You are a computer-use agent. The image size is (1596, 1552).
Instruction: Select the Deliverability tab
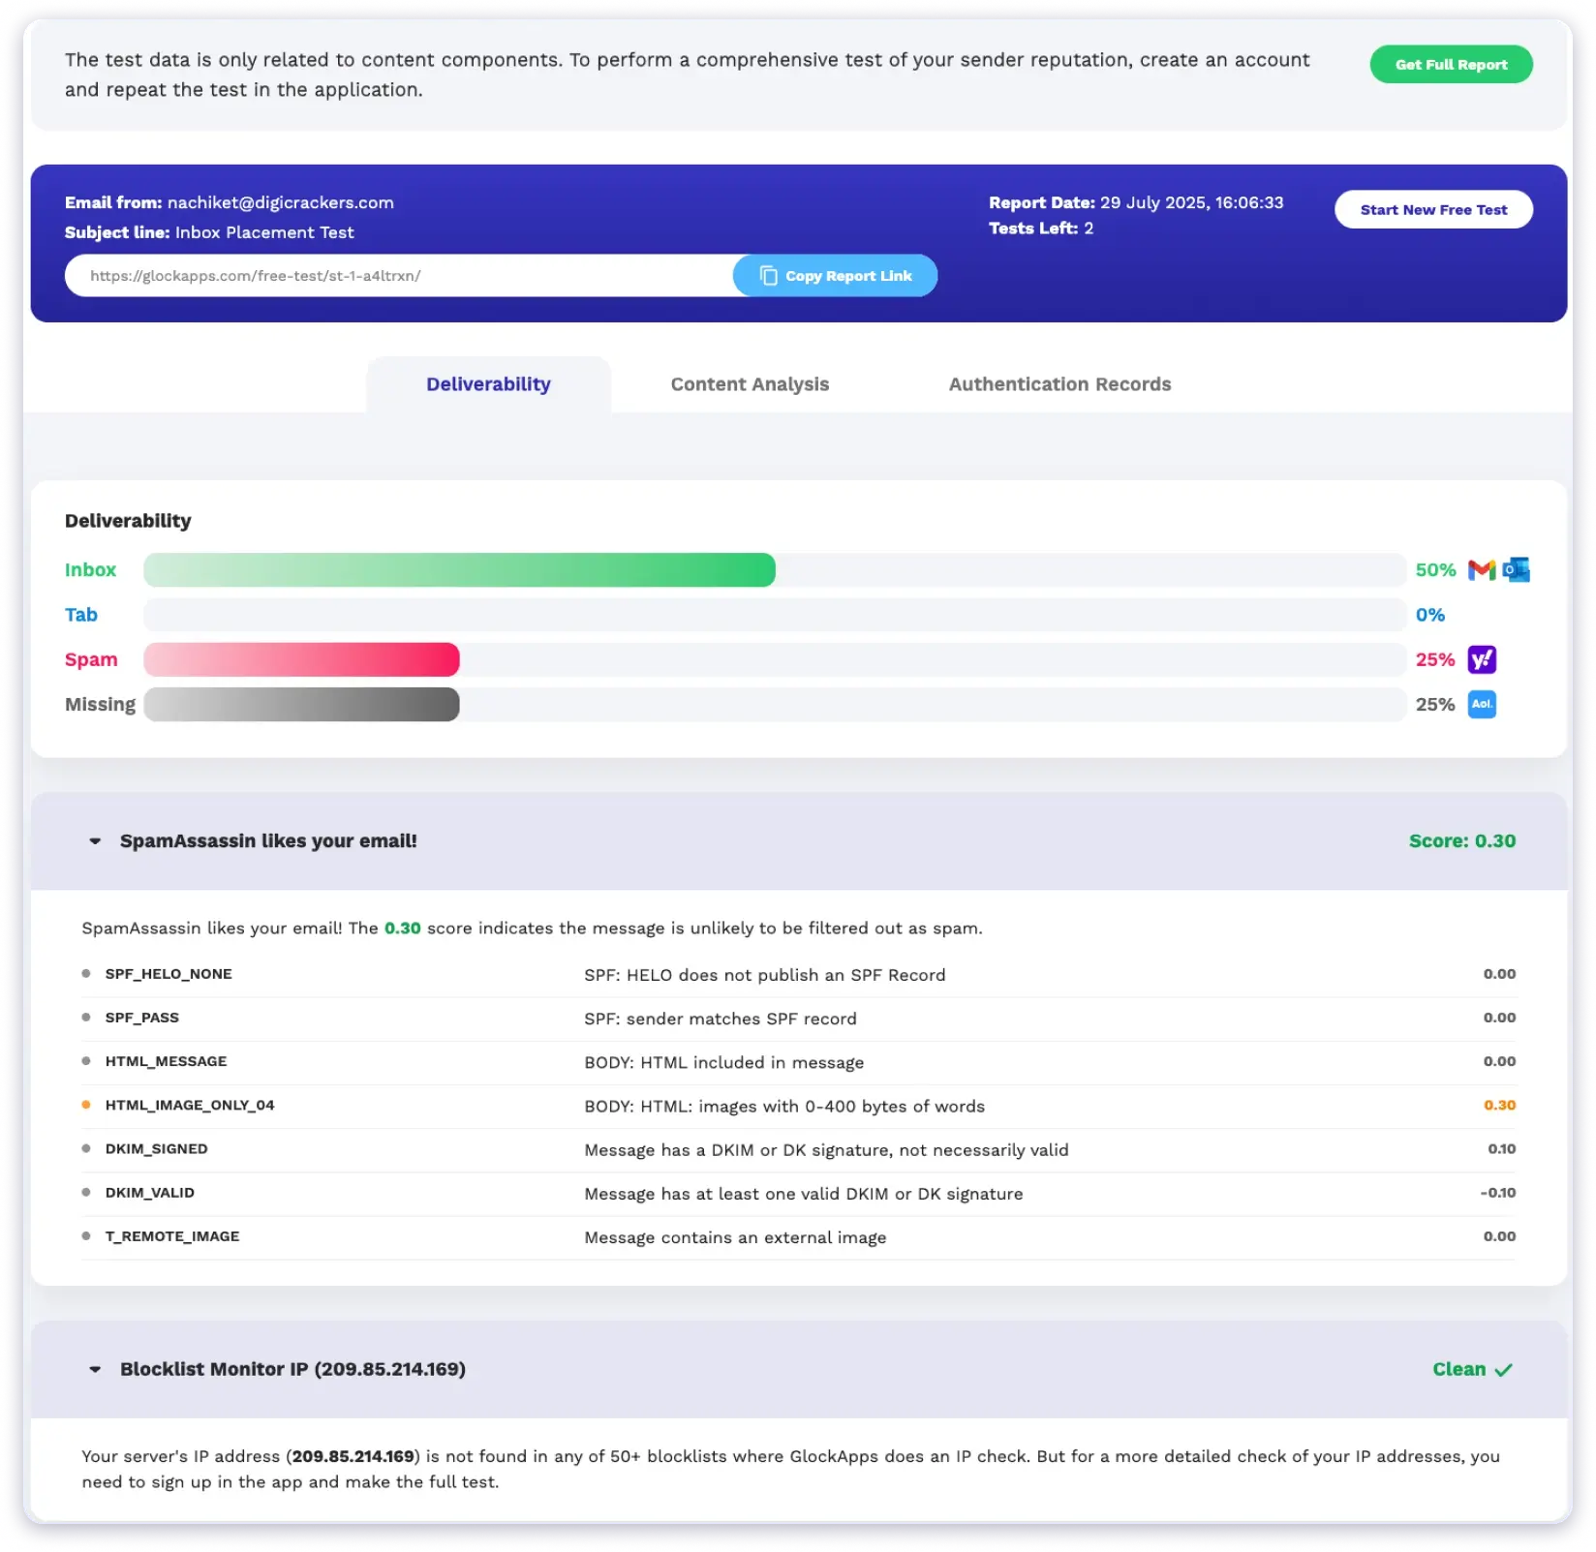coord(487,384)
